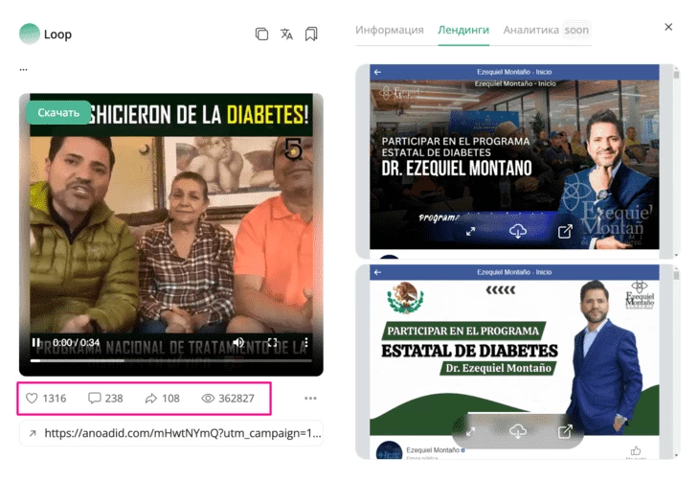Click the views eye count 362827

click(228, 398)
